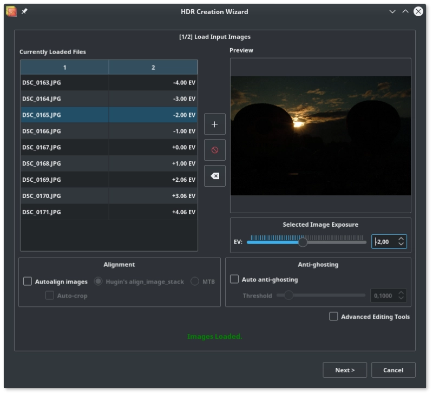Click the -1.00 EV cell
The image size is (433, 395).
point(153,131)
